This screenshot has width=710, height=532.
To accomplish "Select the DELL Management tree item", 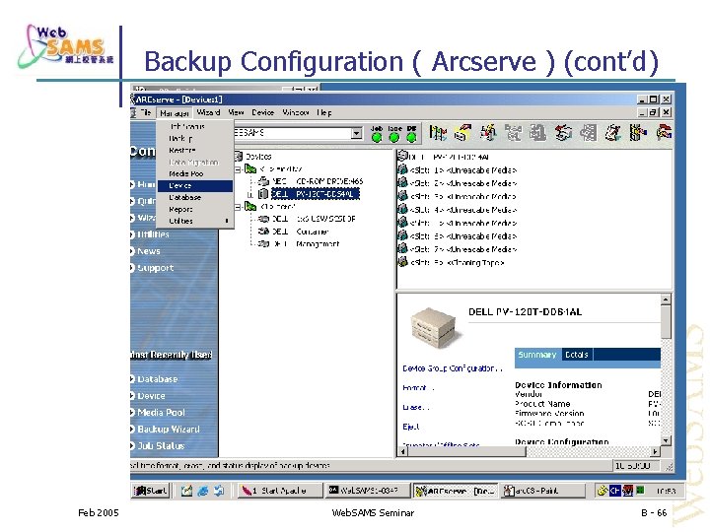I will pos(306,244).
